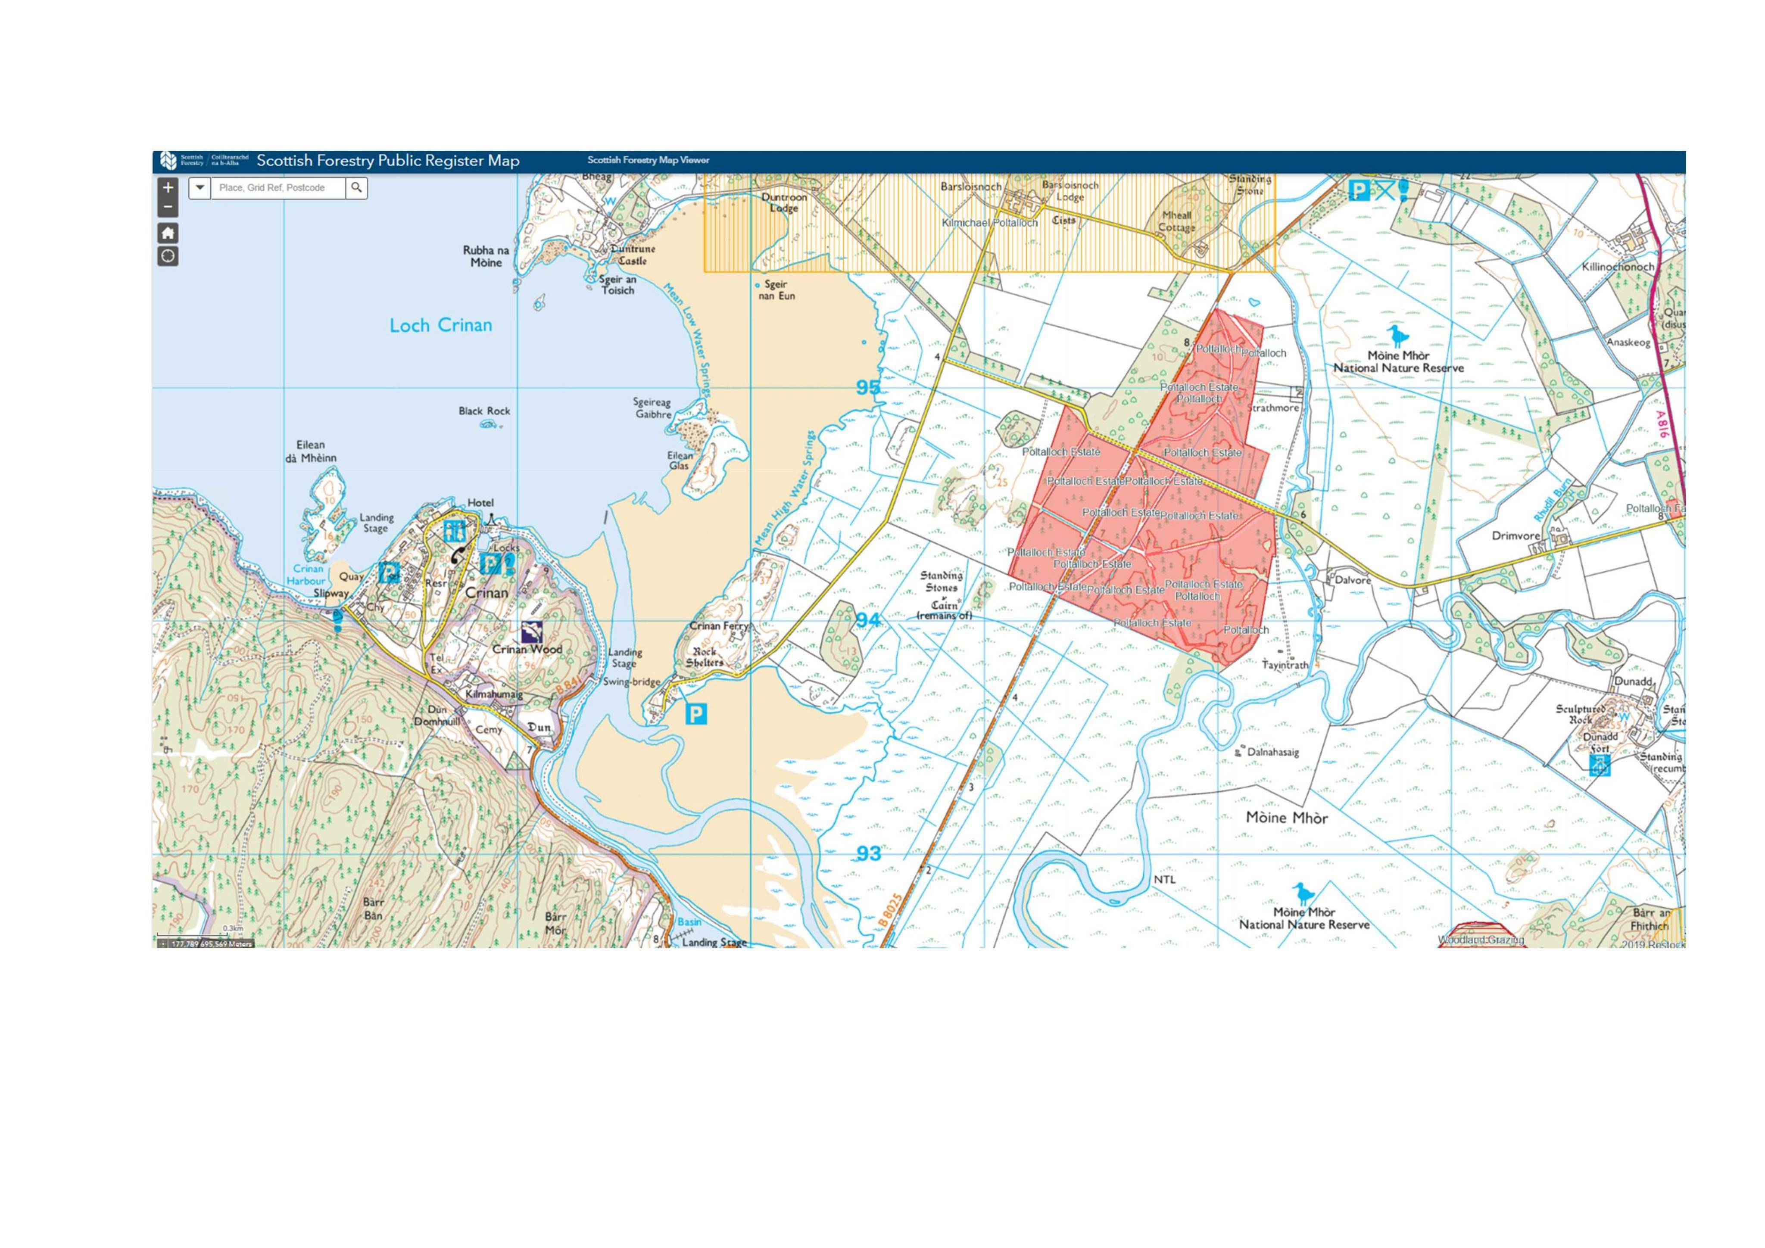Viewport: 1765px width, 1248px height.
Task: Click the Eilean dà Mhèinn label
Action: click(x=312, y=452)
